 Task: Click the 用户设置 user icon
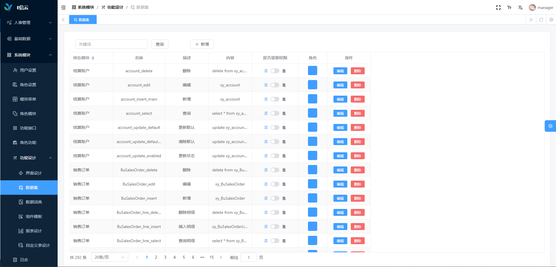pos(15,70)
